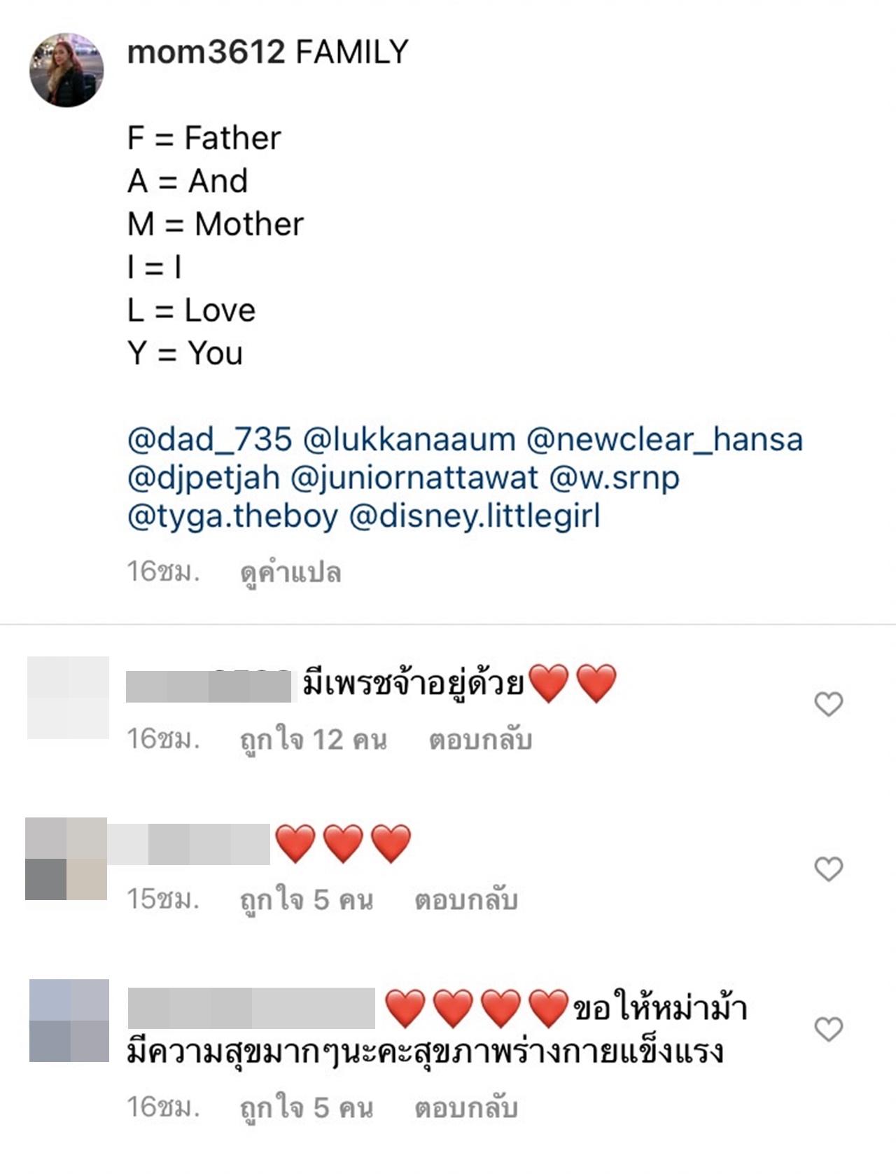View likes on the three-hearts comment

(x=306, y=899)
